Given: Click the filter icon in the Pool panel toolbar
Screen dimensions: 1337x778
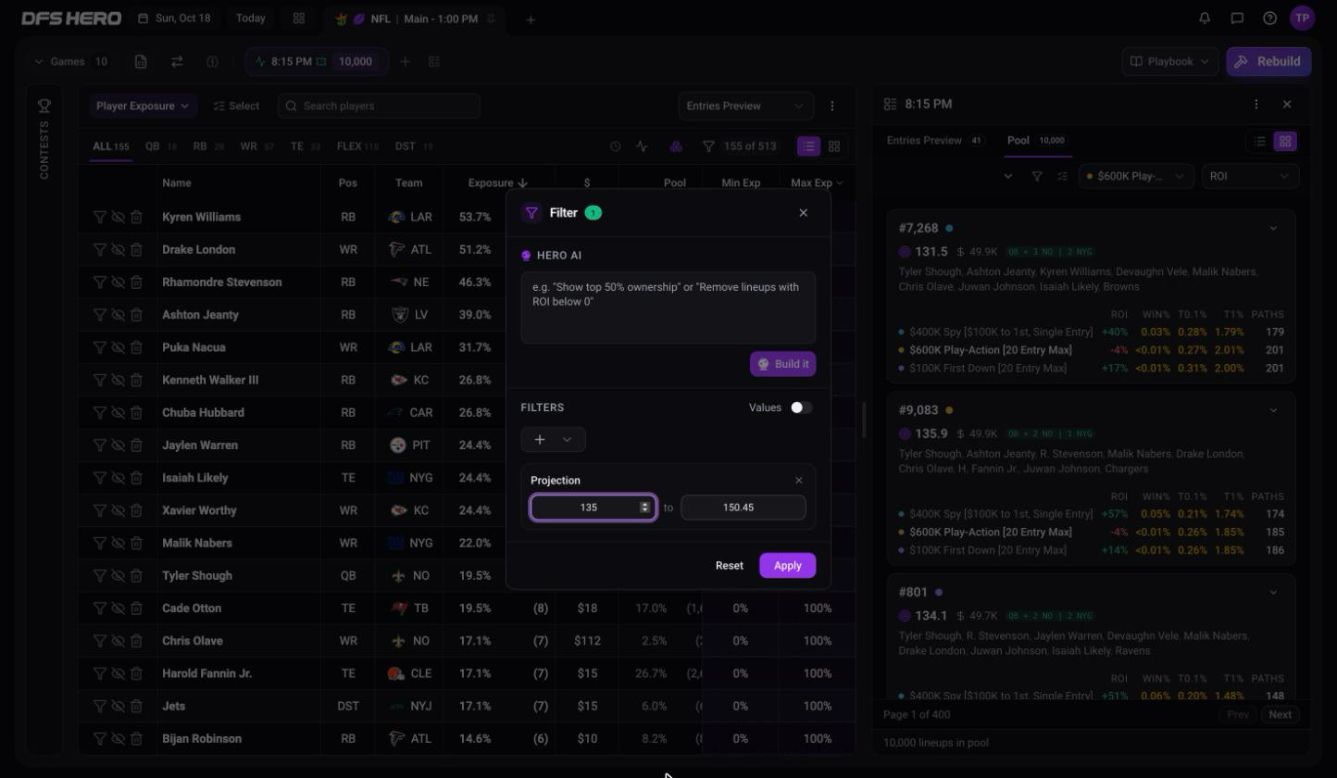Looking at the screenshot, I should [1037, 176].
